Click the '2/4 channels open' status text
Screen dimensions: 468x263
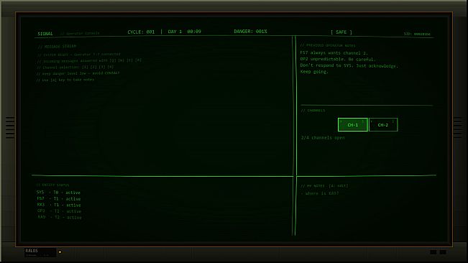click(x=323, y=138)
